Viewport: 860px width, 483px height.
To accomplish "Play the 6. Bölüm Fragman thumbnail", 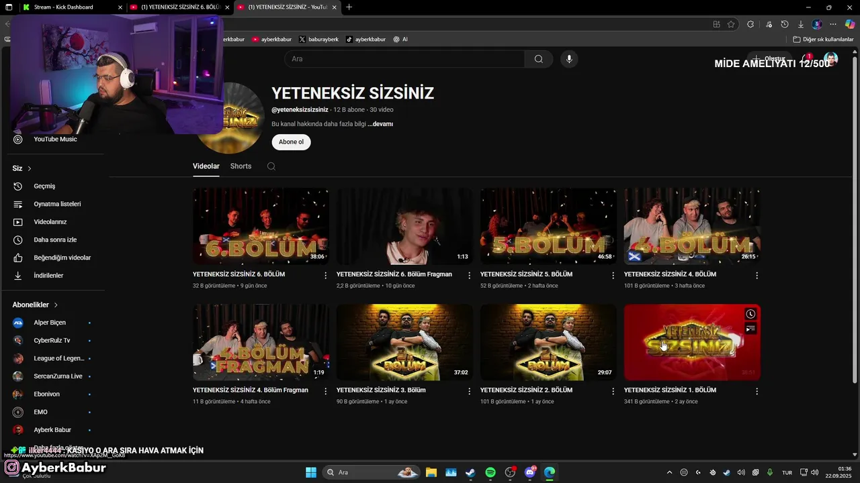I will coord(404,226).
